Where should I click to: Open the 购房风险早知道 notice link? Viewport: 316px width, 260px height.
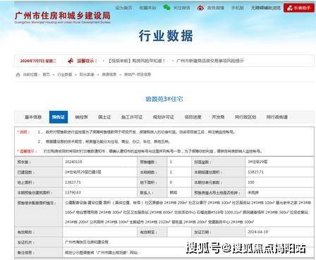tap(137, 61)
